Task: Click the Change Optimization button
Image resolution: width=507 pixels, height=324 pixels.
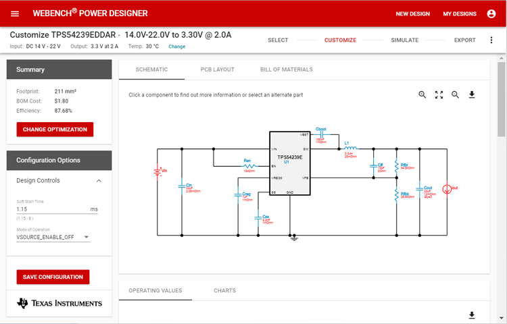Action: 55,129
